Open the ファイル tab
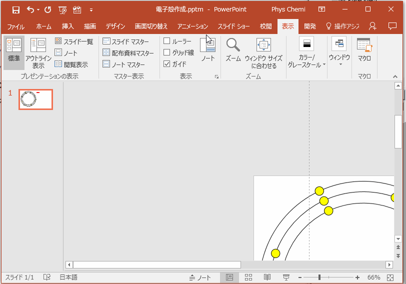This screenshot has height=284, width=406. [16, 26]
